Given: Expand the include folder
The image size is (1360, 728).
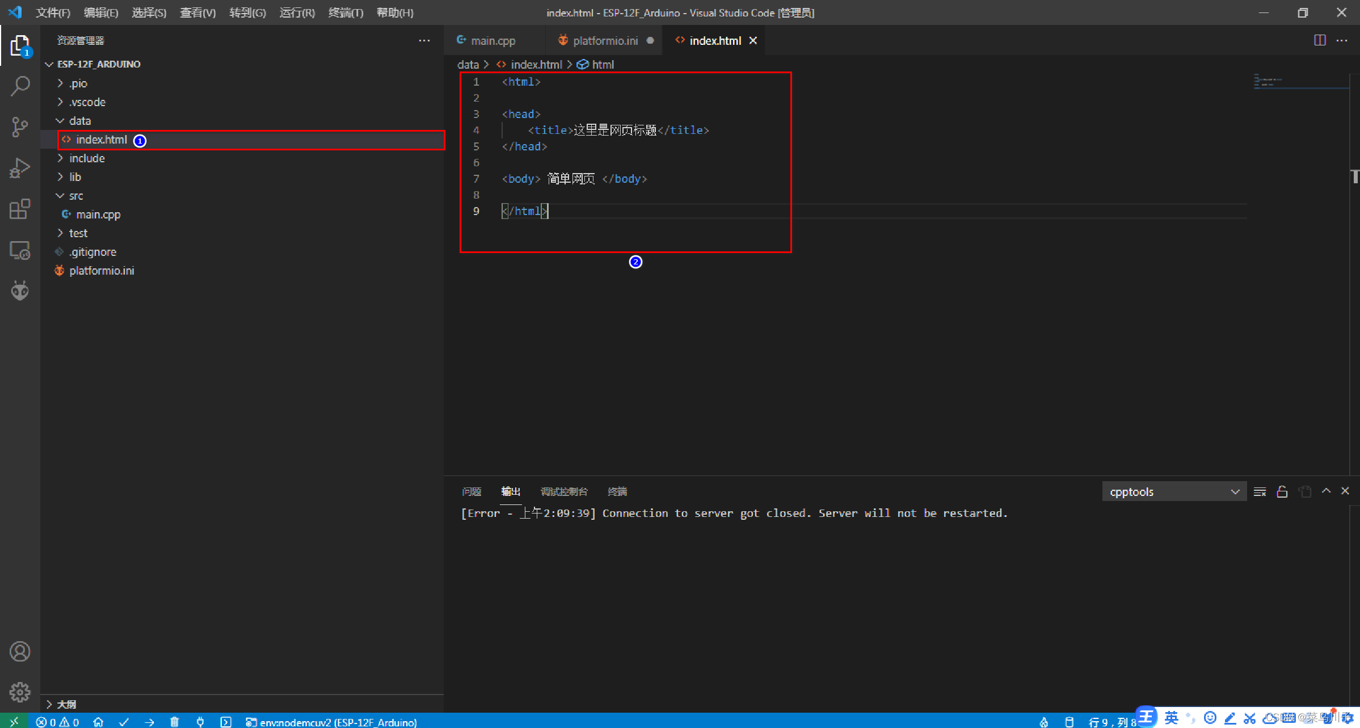Looking at the screenshot, I should [87, 158].
